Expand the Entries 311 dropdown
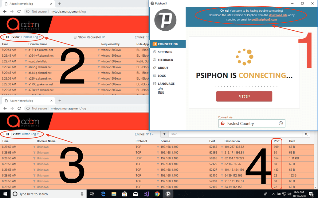The image size is (318, 198). coord(150,134)
